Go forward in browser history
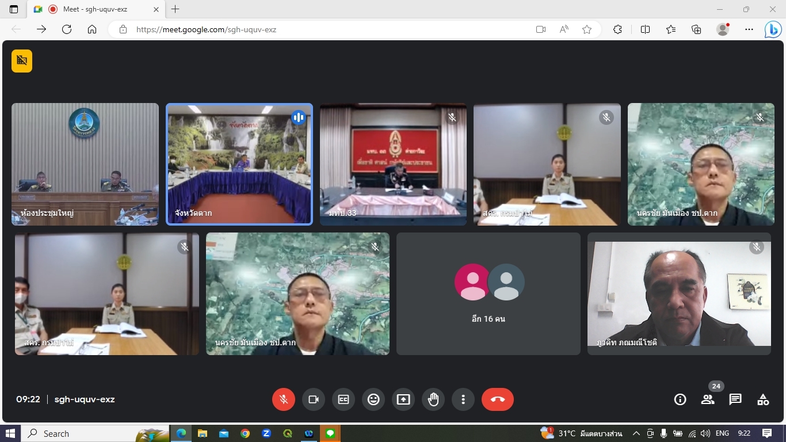 coord(41,29)
